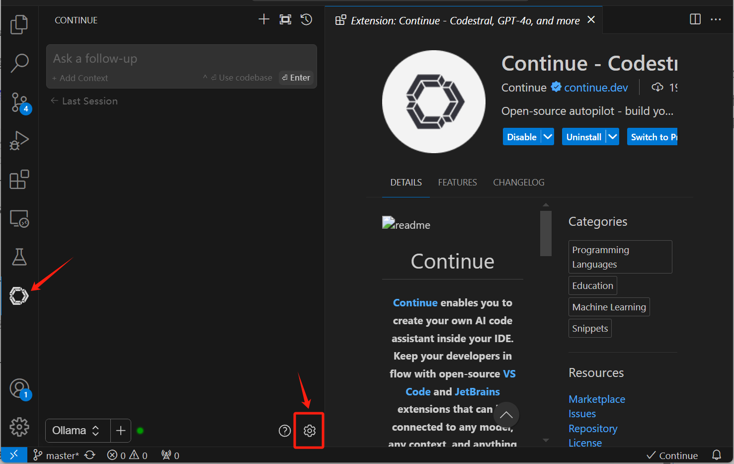Image resolution: width=734 pixels, height=464 pixels.
Task: Click the master* branch in status bar
Action: click(x=56, y=455)
